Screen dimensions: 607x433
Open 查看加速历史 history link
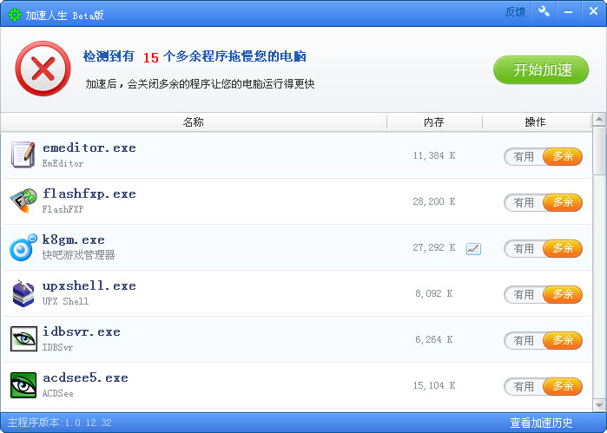tap(541, 423)
